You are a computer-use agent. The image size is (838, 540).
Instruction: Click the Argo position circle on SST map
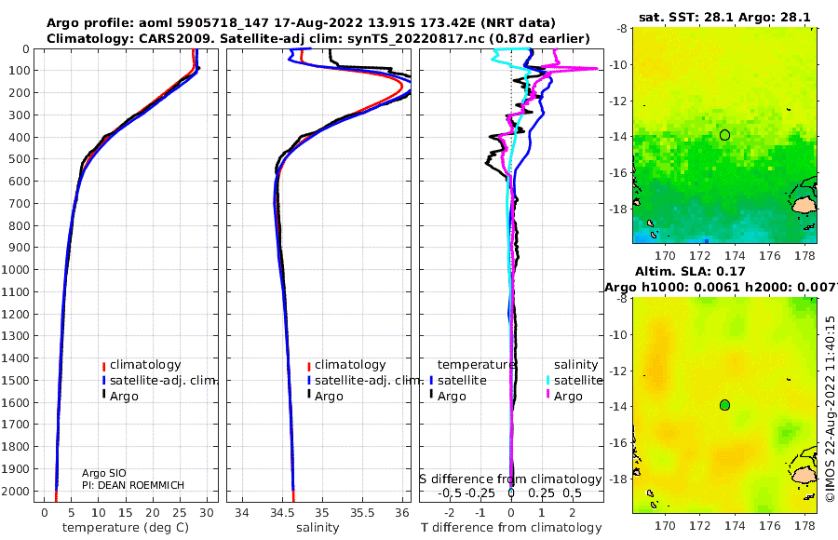tap(724, 135)
